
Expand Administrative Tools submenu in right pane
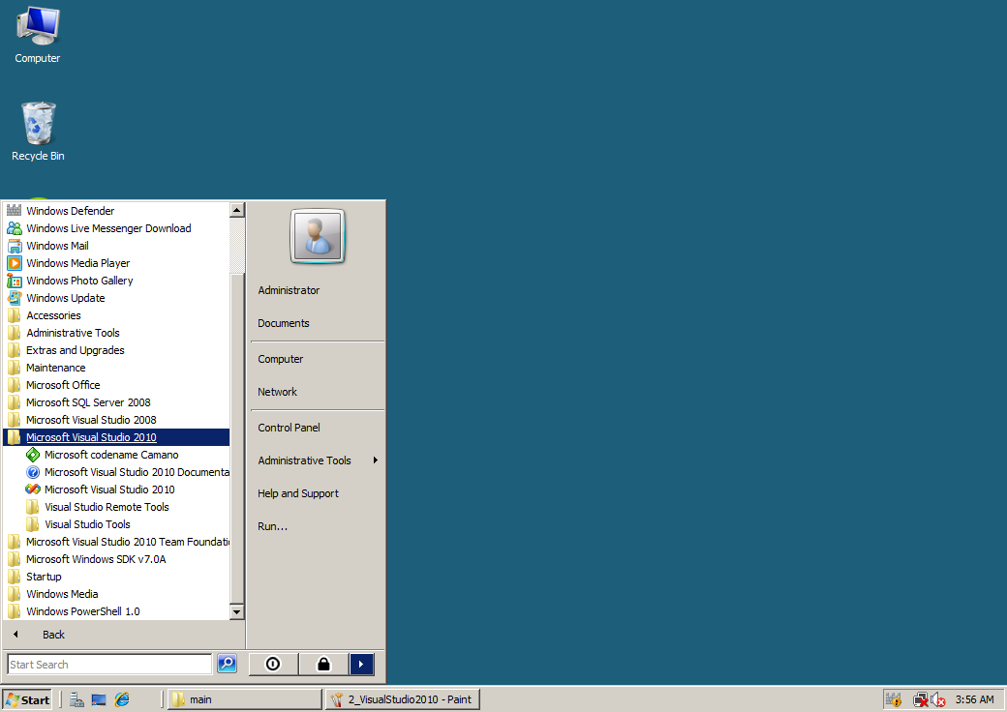318,460
